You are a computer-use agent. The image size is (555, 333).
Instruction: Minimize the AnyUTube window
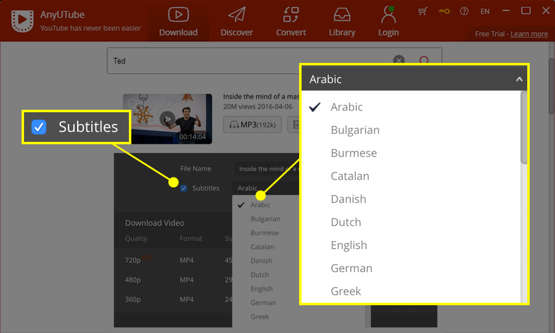[506, 11]
